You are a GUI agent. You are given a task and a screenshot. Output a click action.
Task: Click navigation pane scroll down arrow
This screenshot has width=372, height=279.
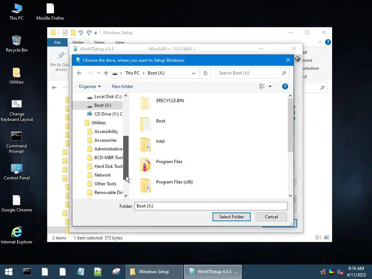[126, 196]
